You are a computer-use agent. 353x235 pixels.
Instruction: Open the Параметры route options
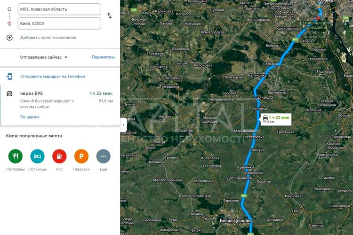coord(104,57)
